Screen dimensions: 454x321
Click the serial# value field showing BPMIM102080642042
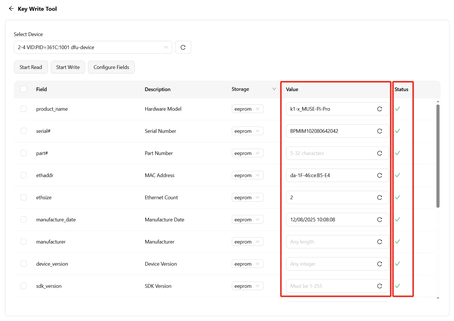click(x=337, y=131)
